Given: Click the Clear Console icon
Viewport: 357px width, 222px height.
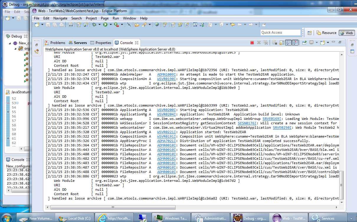Looking at the screenshot, I should 274,43.
